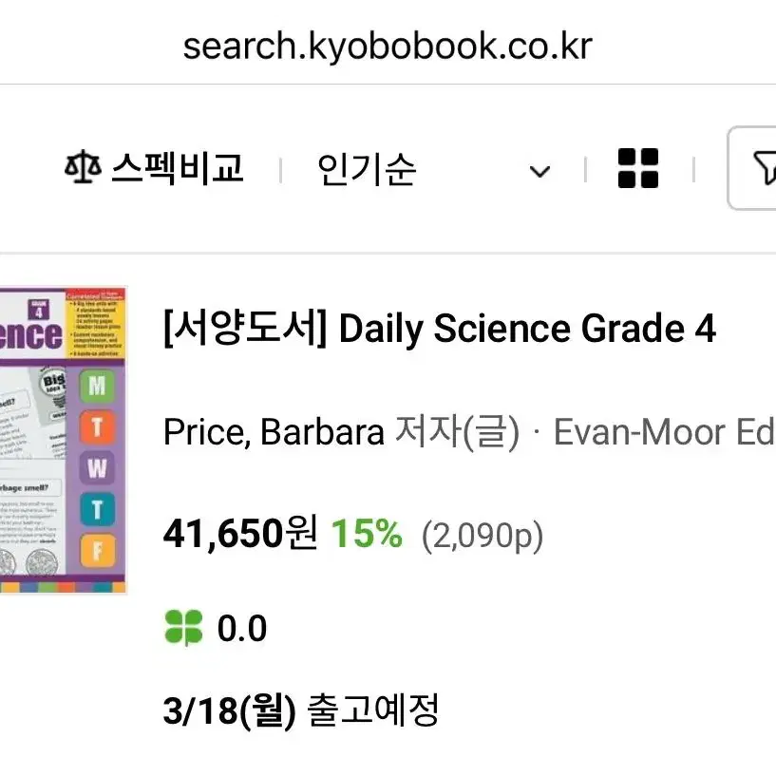Click the 2,090p points text
Viewport: 776px width, 776px height.
(x=482, y=536)
